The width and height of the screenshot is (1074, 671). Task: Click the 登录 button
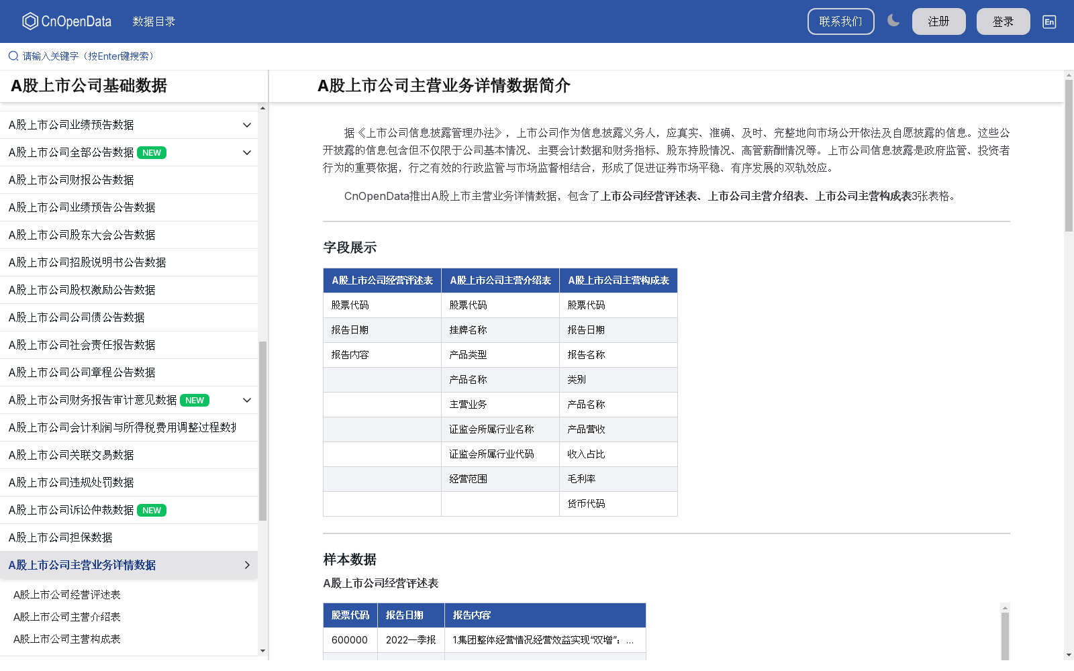point(1003,21)
